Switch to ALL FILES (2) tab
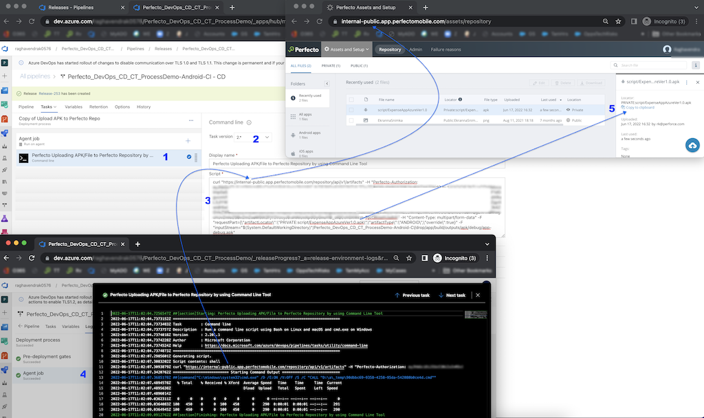 (x=301, y=65)
